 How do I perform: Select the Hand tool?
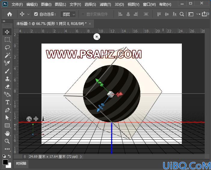point(7,133)
